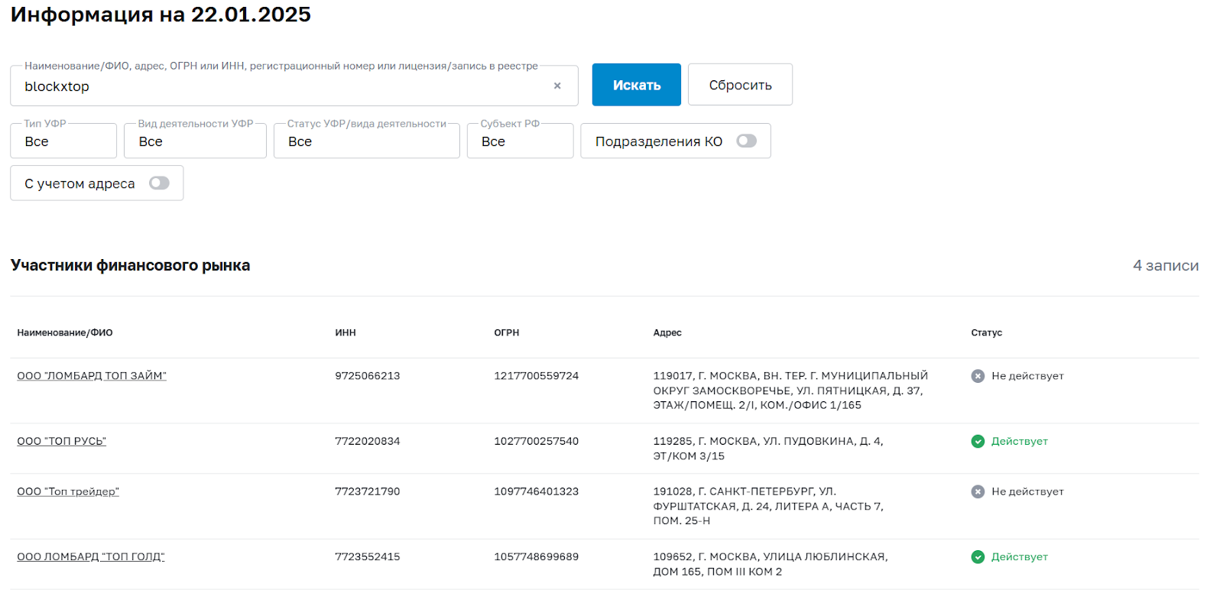
Task: Click the 'Искать' search button
Action: pos(637,85)
